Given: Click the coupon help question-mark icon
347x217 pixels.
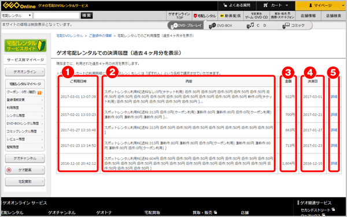Looking at the screenshot, I should click(39, 93).
